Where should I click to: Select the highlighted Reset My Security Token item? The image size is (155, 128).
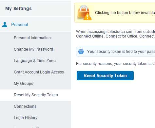[x=36, y=95]
